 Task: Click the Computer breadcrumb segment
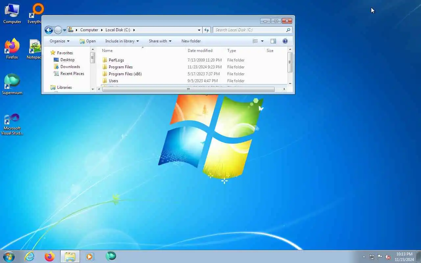tap(89, 30)
